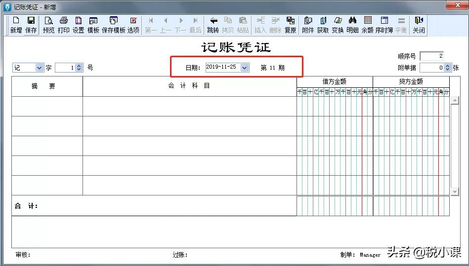
Task: Click the 贷方金额 column header
Action: pyautogui.click(x=411, y=81)
